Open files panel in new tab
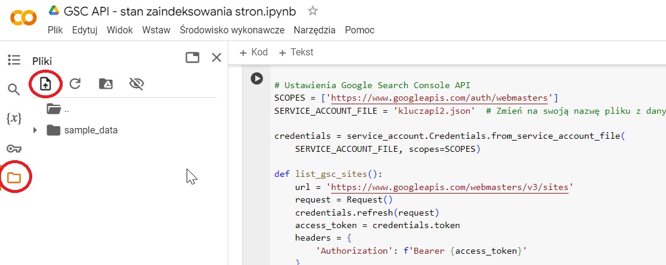 (x=193, y=58)
